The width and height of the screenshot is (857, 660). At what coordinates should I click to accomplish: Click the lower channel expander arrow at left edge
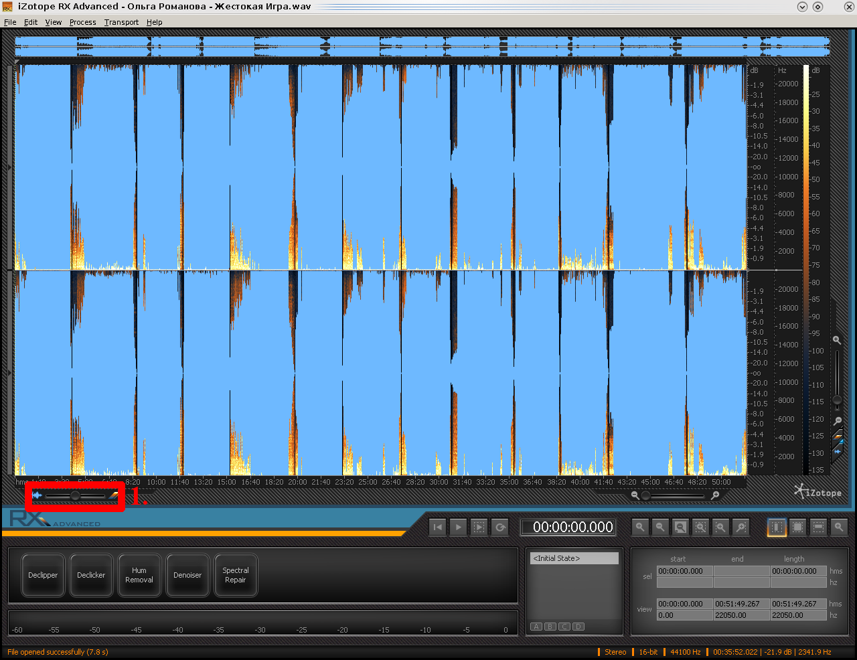(x=9, y=372)
